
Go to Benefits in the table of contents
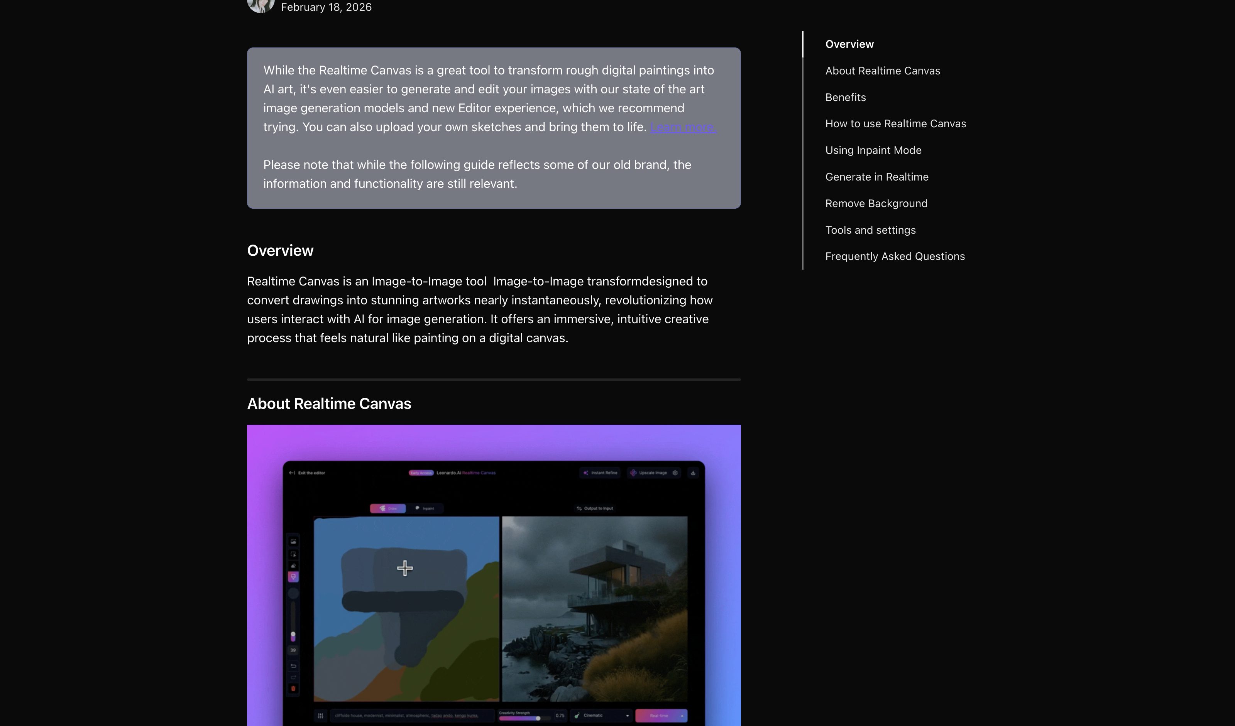[x=845, y=97]
